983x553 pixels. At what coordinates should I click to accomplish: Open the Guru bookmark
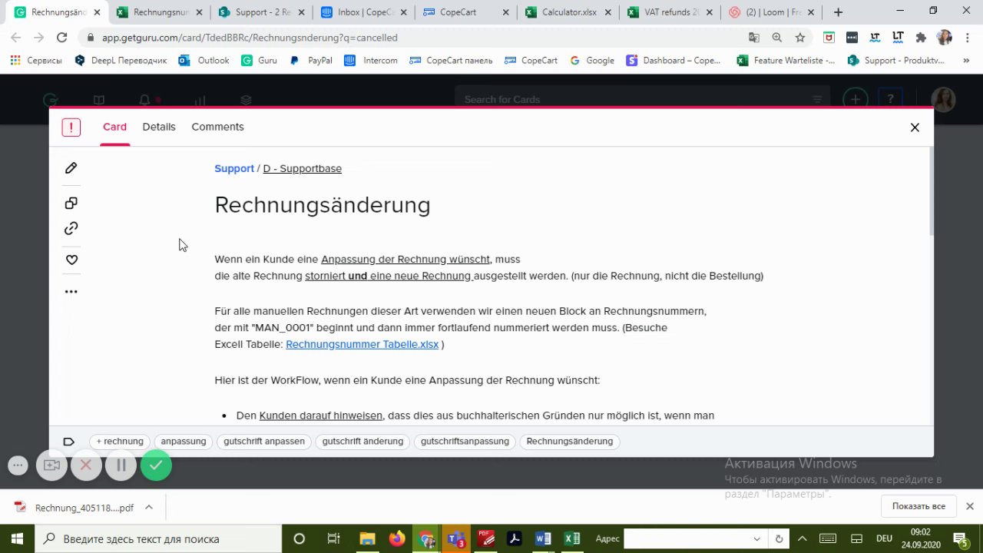tap(259, 60)
